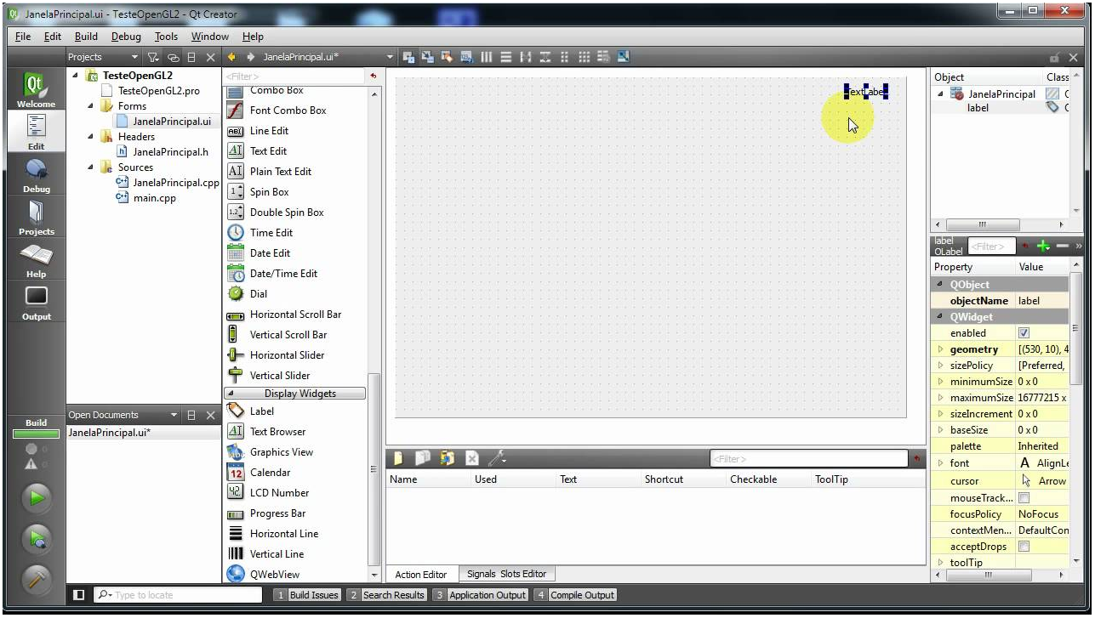Select the Output mode icon
1095x618 pixels.
(36, 303)
